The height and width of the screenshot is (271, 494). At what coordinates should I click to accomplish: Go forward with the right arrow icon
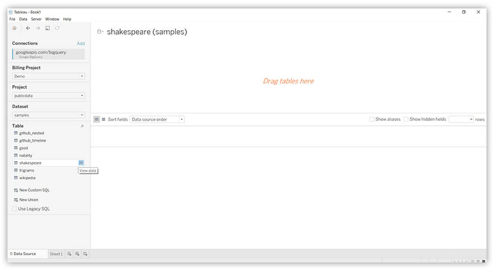tap(38, 29)
